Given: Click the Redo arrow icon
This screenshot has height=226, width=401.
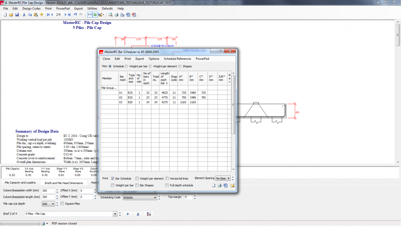Looking at the screenshot, I should click(81, 15).
